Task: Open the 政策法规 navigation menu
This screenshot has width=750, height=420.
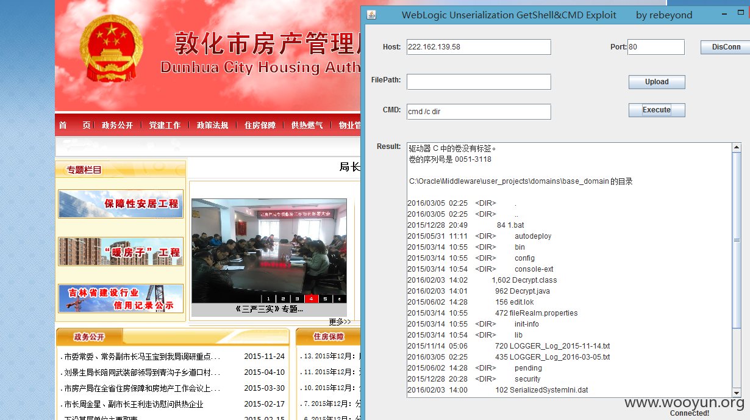Action: coord(212,125)
